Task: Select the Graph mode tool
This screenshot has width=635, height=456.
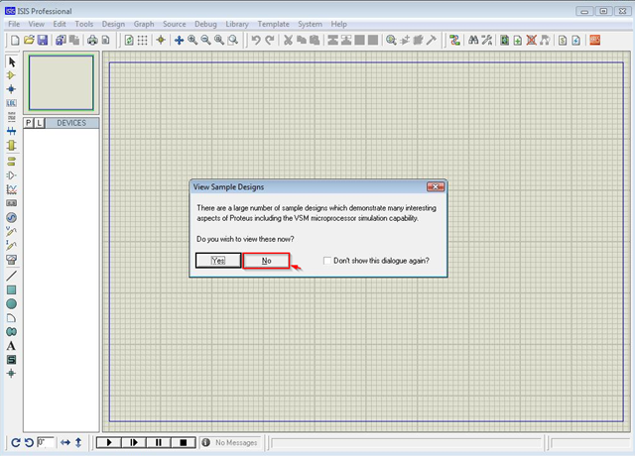Action: click(x=11, y=189)
